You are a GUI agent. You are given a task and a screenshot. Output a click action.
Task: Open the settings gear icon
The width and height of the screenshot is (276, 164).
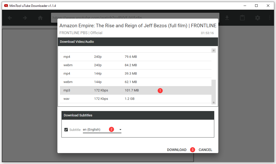pos(258,18)
